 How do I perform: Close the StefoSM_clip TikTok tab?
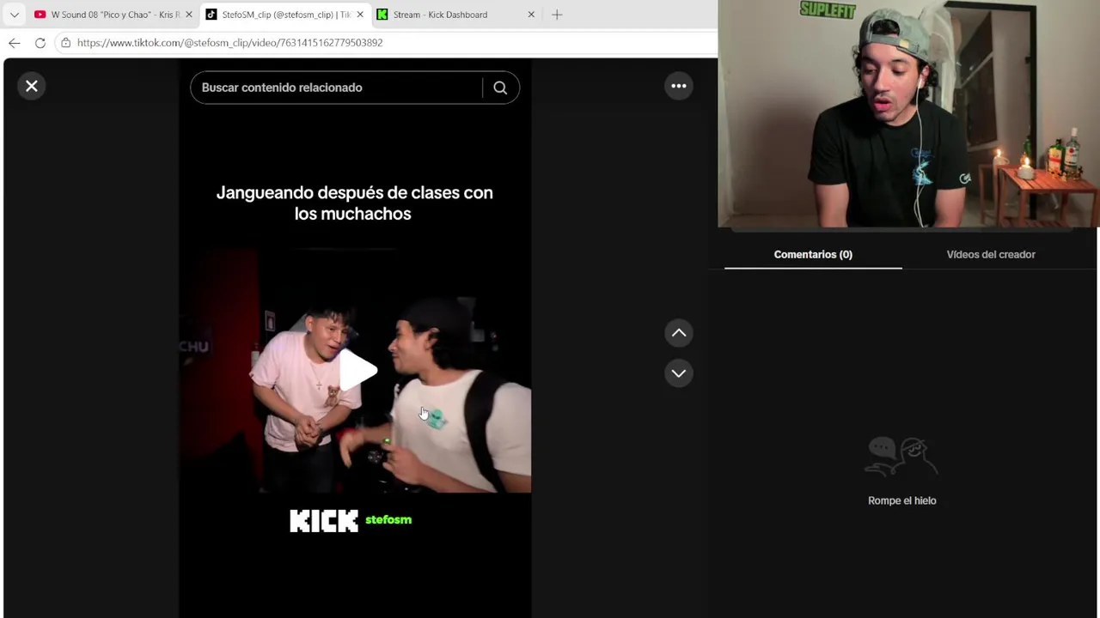pyautogui.click(x=359, y=15)
